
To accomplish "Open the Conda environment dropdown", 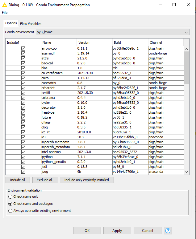I will click(113, 32).
